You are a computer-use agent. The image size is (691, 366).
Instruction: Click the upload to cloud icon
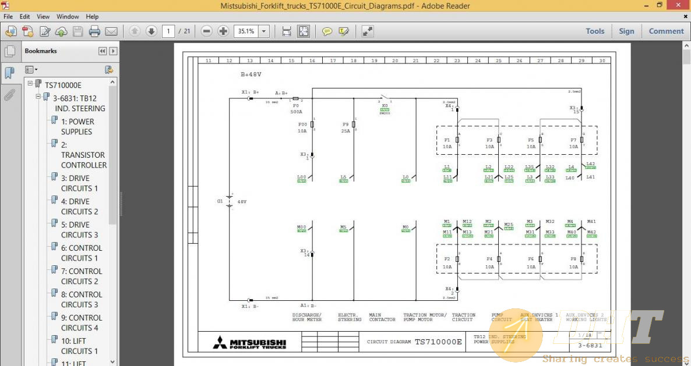[x=61, y=31]
